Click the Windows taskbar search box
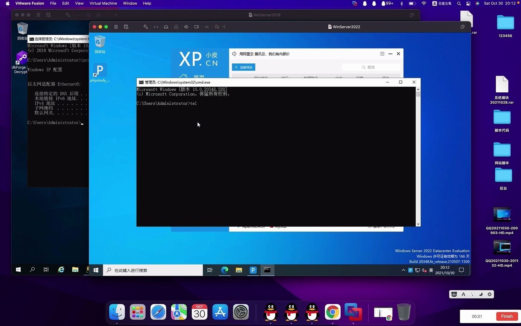 click(153, 270)
